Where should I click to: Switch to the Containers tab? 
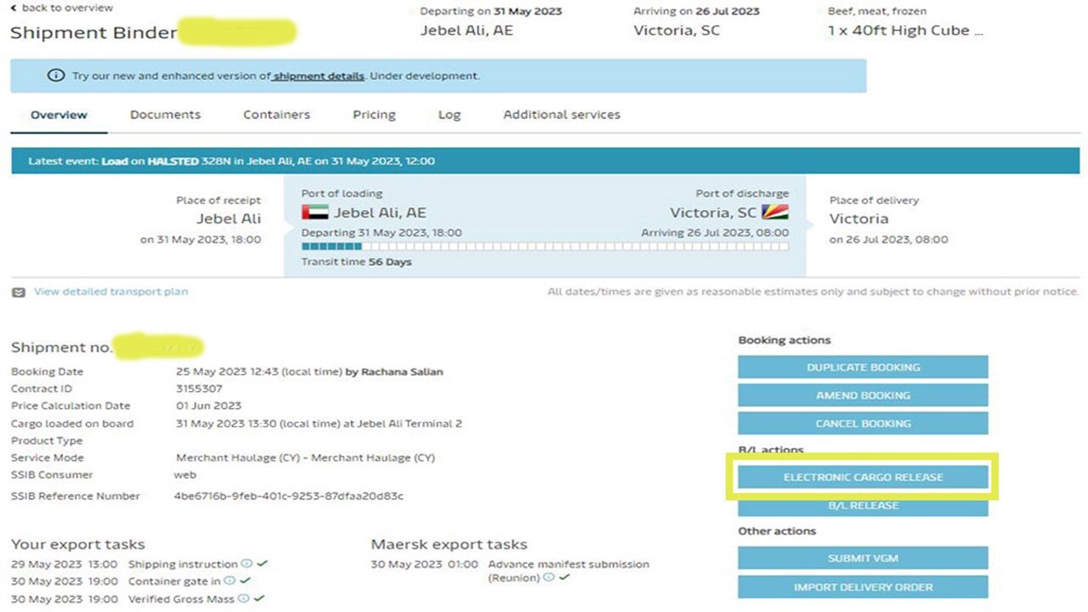tap(276, 115)
